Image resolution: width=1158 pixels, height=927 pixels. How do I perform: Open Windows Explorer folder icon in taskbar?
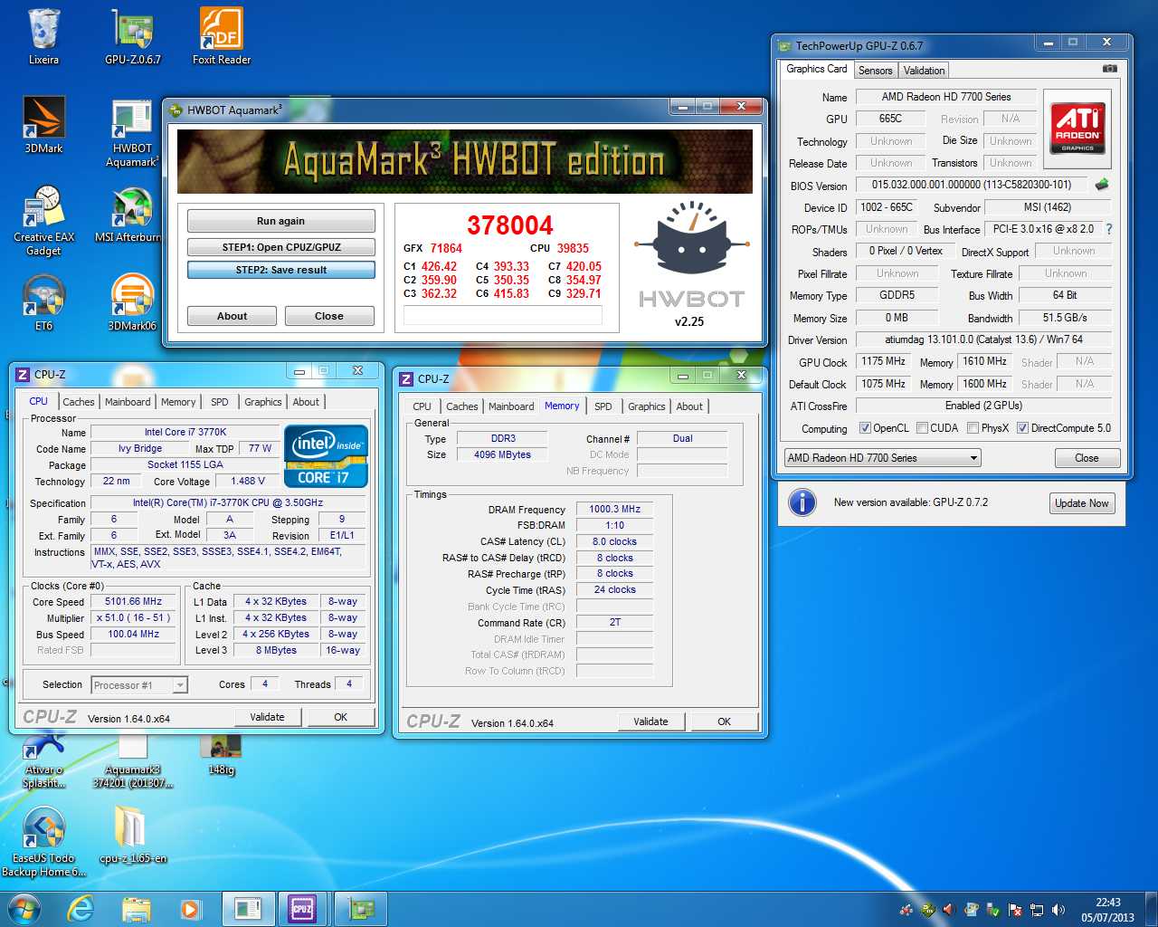[x=136, y=909]
